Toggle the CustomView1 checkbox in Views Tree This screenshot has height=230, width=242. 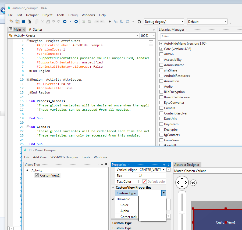(37, 175)
